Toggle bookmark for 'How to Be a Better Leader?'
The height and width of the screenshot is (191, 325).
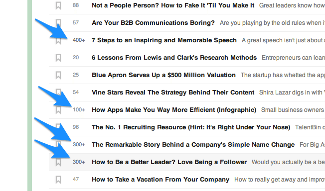pyautogui.click(x=58, y=162)
